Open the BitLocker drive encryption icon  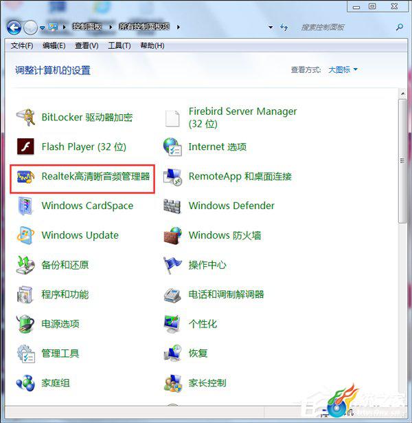25,118
